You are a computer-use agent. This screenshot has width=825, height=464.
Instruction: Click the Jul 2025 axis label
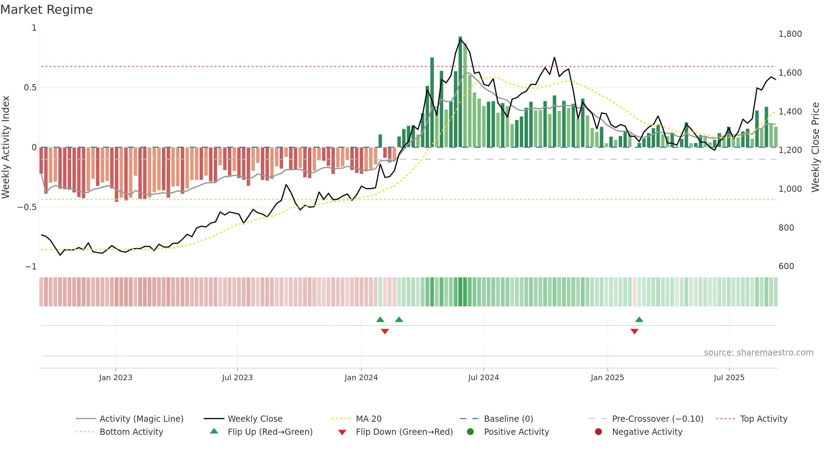[729, 377]
